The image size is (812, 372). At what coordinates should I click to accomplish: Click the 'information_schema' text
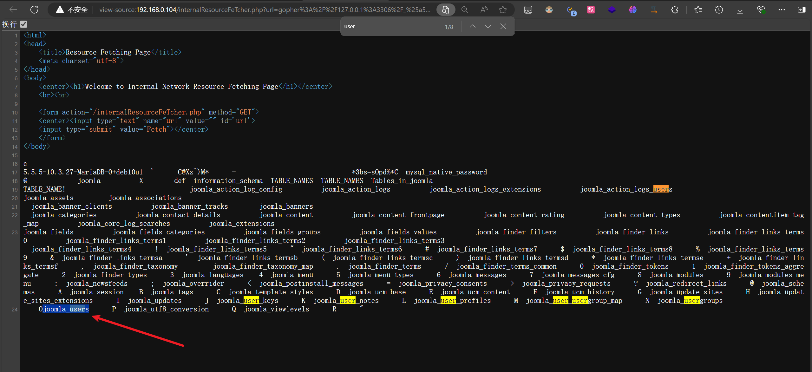228,180
